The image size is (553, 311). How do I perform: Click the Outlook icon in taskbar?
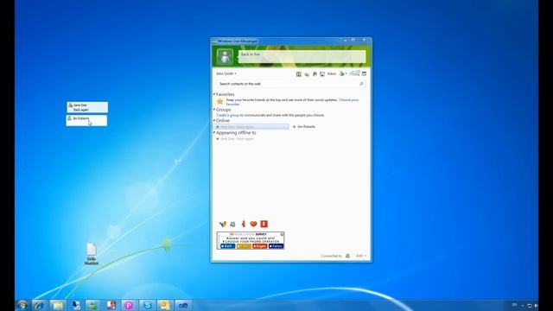pos(165,305)
